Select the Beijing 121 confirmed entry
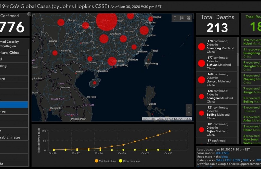The image size is (261, 169). point(217,113)
